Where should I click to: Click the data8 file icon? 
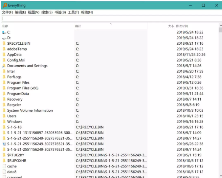point(4,172)
